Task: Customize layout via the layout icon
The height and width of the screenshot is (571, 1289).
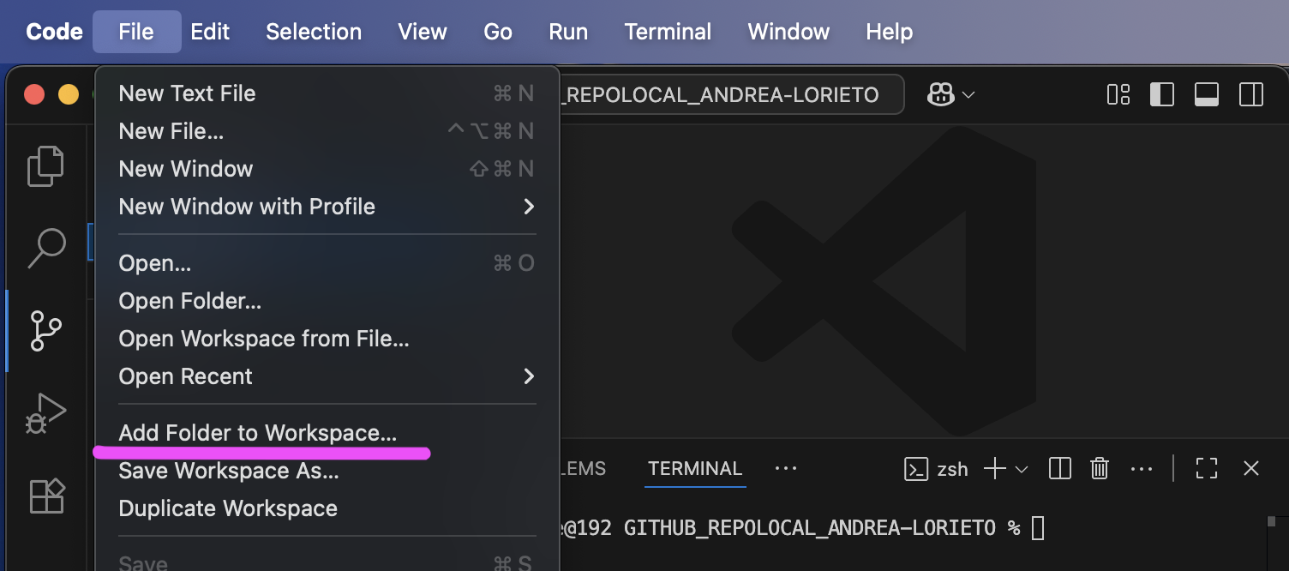Action: 1118,94
